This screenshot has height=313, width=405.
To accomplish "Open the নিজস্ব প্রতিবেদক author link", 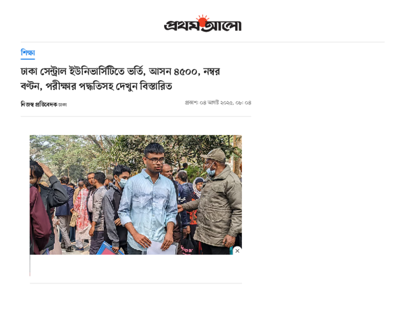I will coord(39,104).
